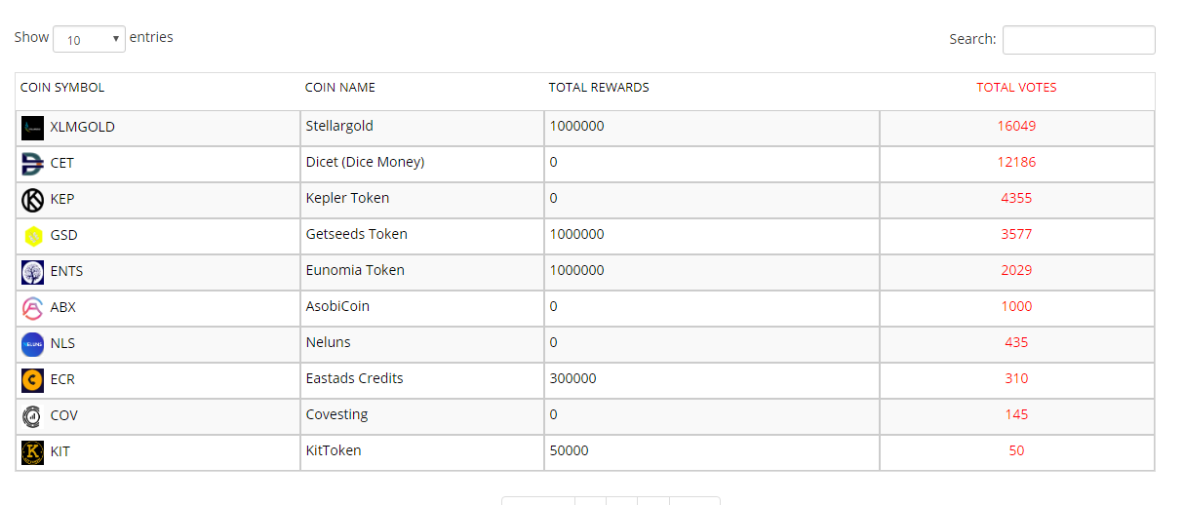Focus the Search input field

[1079, 40]
